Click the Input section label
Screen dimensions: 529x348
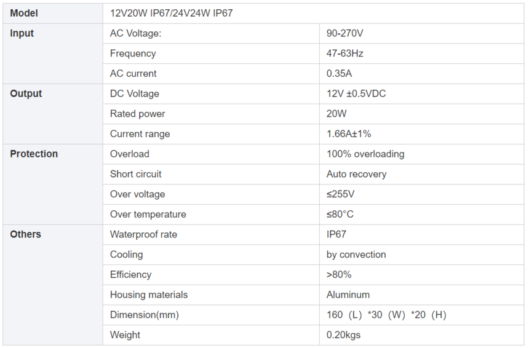click(22, 33)
